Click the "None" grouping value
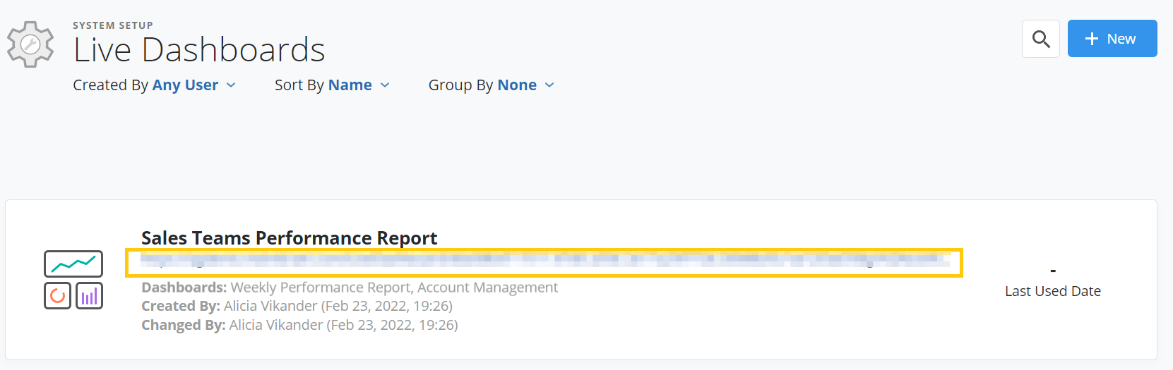Viewport: 1173px width, 370px height. click(x=518, y=85)
